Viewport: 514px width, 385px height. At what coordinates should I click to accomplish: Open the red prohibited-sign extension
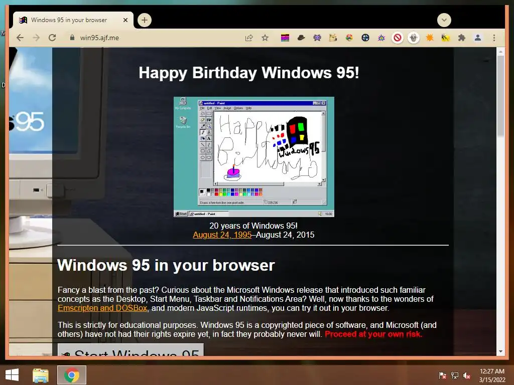[398, 38]
